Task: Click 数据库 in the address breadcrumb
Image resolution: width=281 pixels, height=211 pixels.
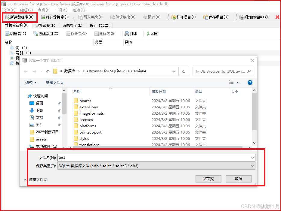Action: (70, 71)
